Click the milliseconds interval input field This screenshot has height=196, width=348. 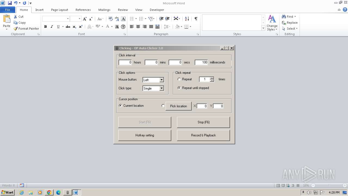(x=201, y=62)
